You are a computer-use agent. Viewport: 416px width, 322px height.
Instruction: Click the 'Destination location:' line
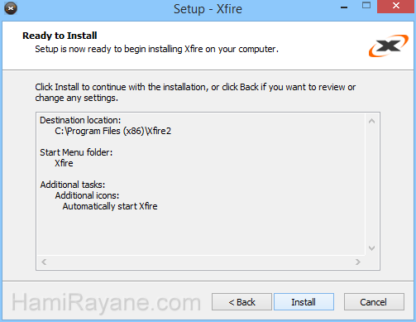[x=80, y=120]
